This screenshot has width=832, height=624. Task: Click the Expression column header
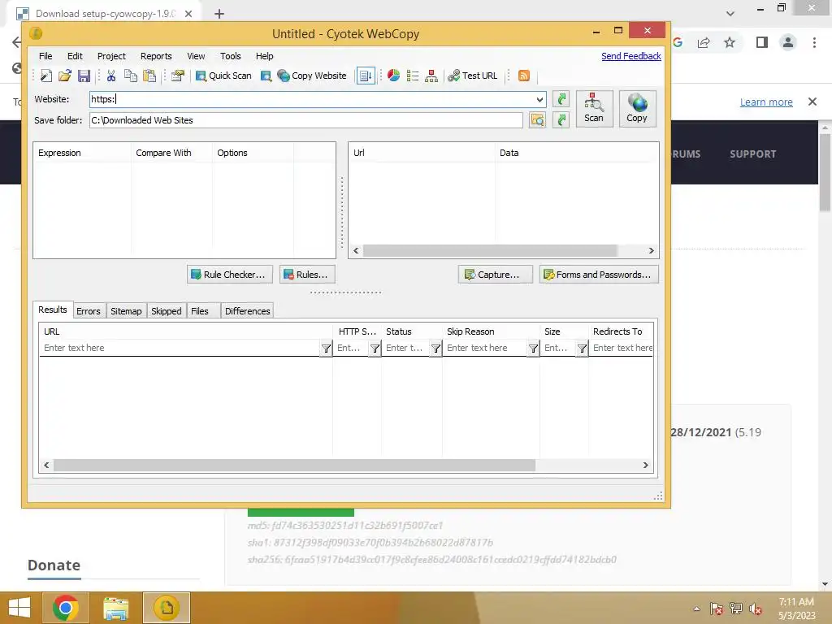point(82,153)
